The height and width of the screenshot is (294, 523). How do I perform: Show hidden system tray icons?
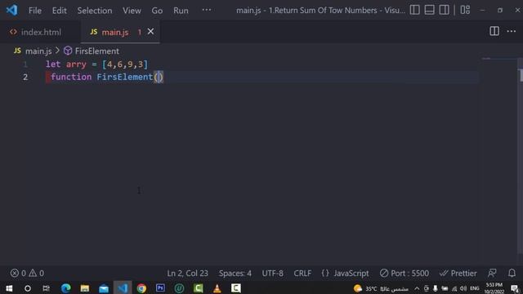coord(417,288)
